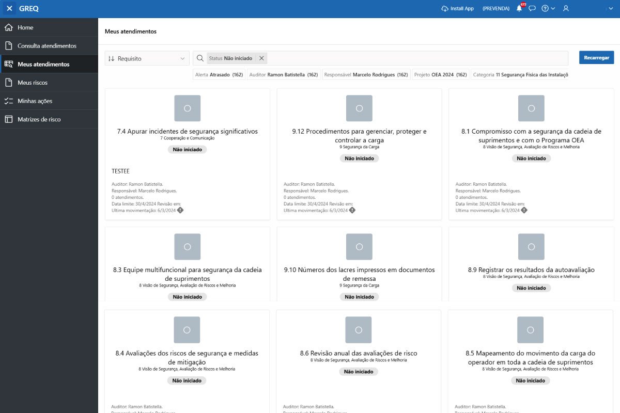Open the notifications bell
This screenshot has height=413, width=620.
click(x=519, y=9)
